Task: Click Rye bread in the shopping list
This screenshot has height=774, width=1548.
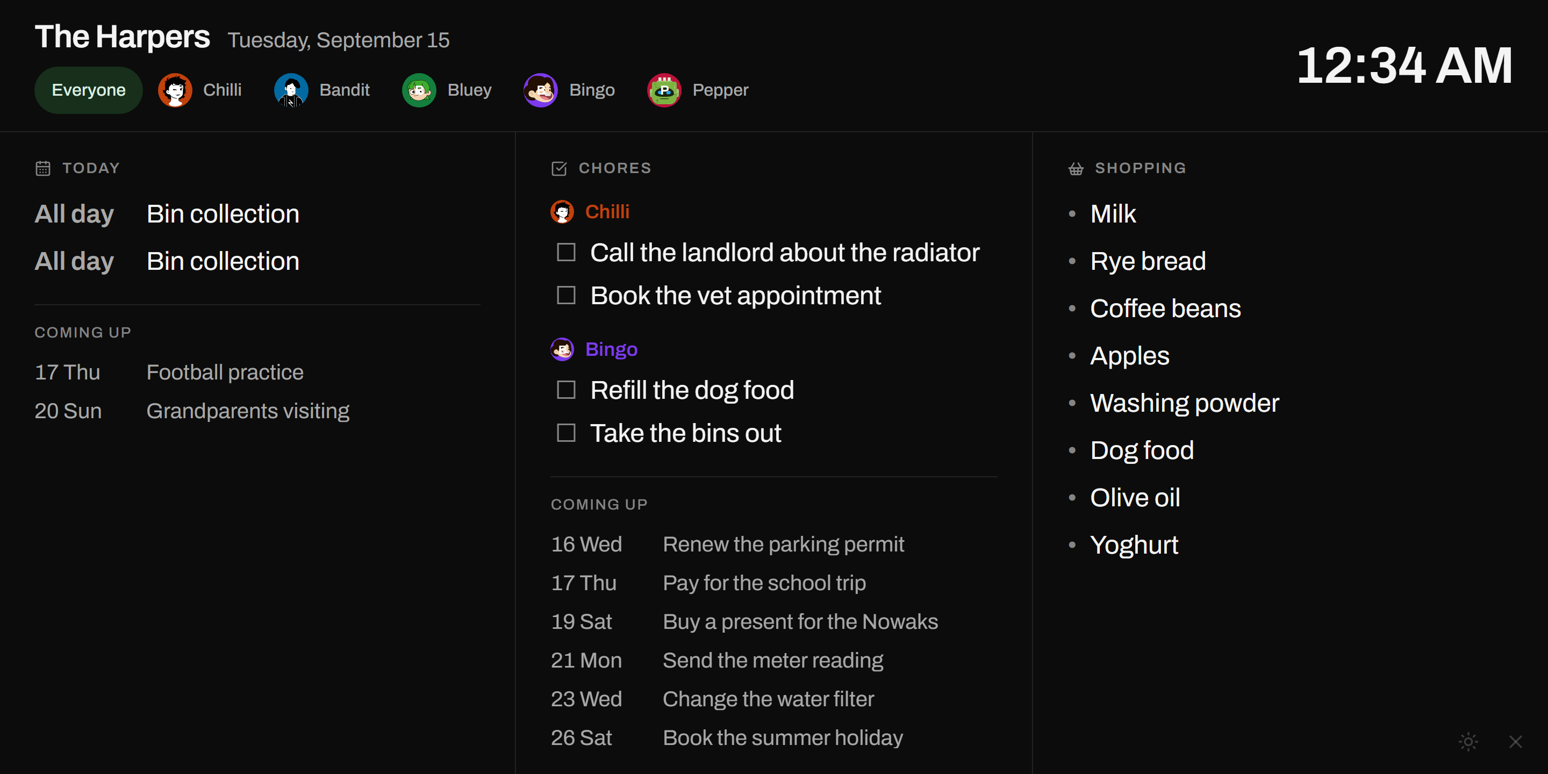Action: [1148, 261]
